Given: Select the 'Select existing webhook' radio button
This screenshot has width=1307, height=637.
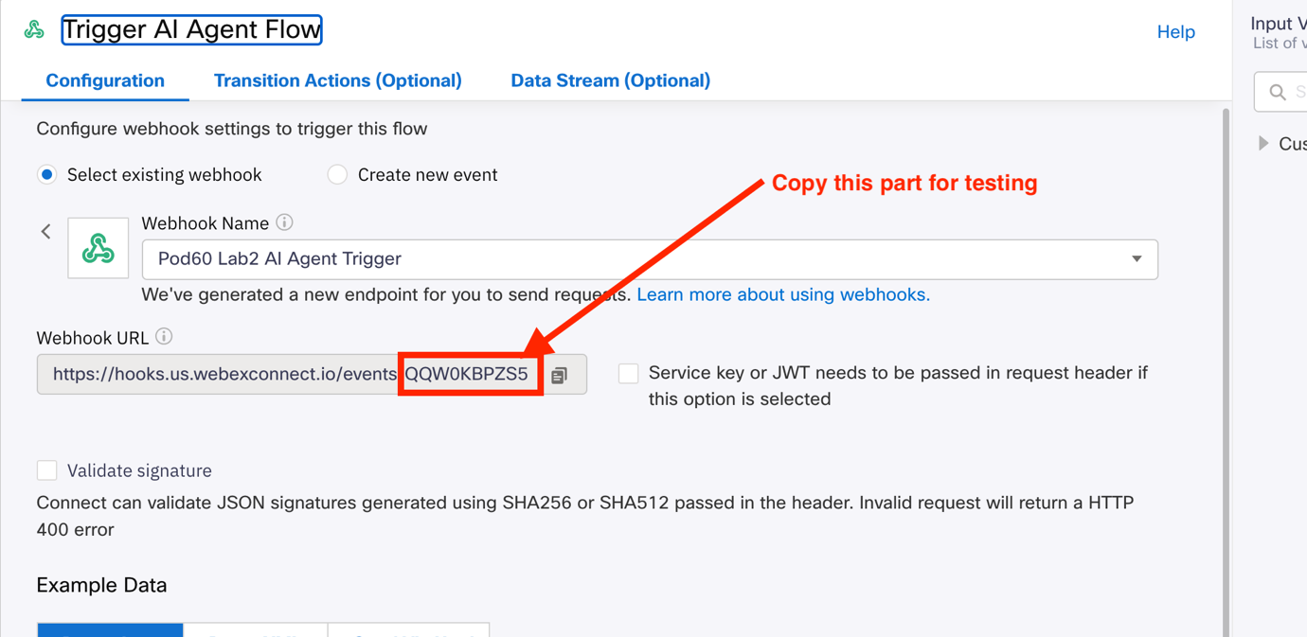Looking at the screenshot, I should tap(46, 175).
